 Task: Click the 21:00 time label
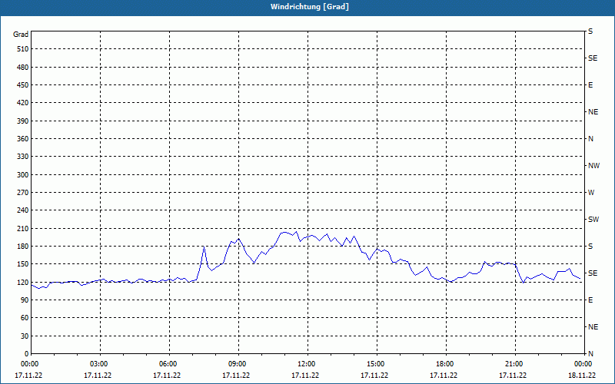(x=514, y=364)
